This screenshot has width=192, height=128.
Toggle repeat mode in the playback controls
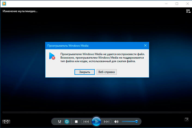point(67,122)
